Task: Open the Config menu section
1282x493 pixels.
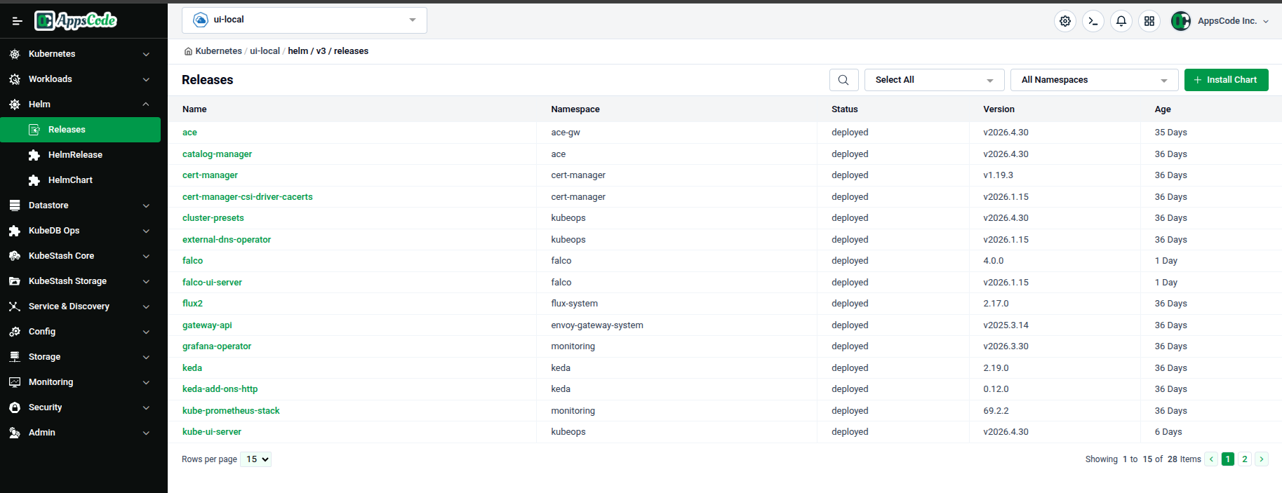Action: tap(80, 332)
